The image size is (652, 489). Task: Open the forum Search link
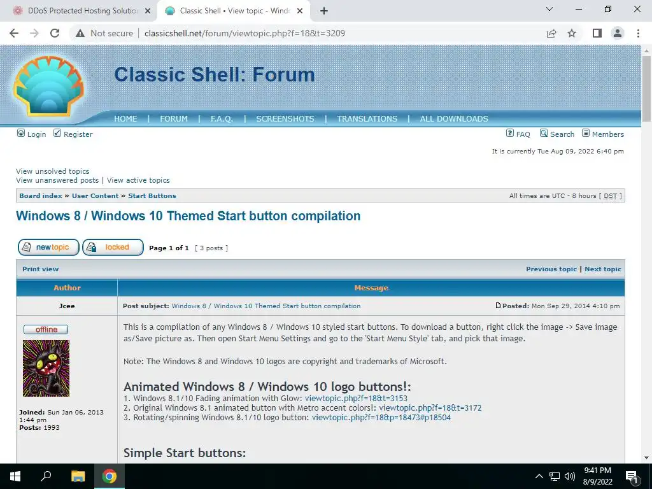pos(562,134)
